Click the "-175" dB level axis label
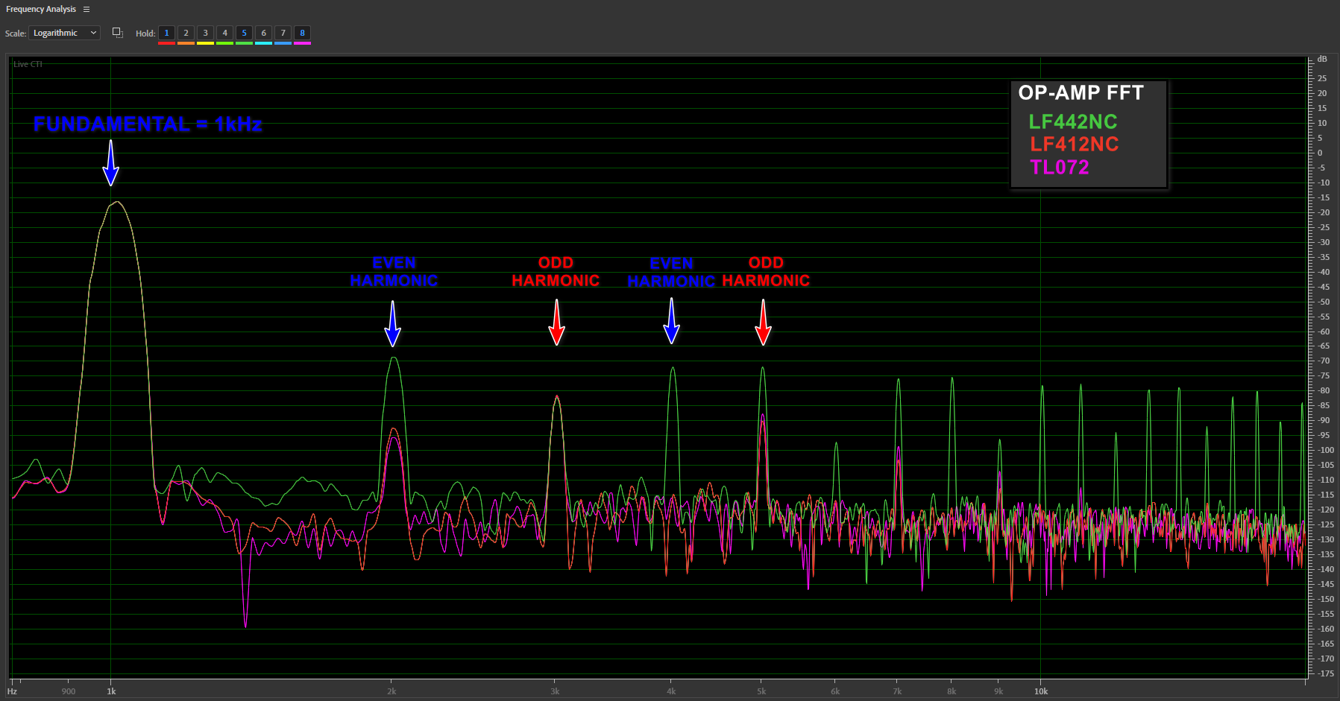Screen dimensions: 1340x701 click(x=1324, y=673)
